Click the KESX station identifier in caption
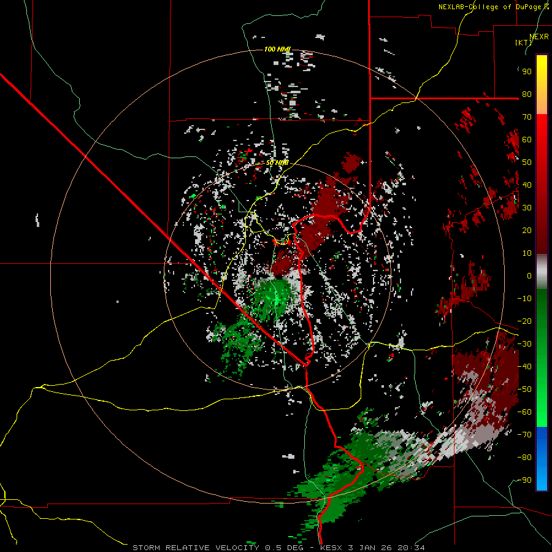The height and width of the screenshot is (552, 552). pos(331,548)
